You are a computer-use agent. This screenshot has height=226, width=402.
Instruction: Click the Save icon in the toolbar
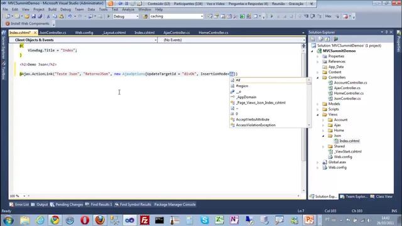[x=33, y=16]
